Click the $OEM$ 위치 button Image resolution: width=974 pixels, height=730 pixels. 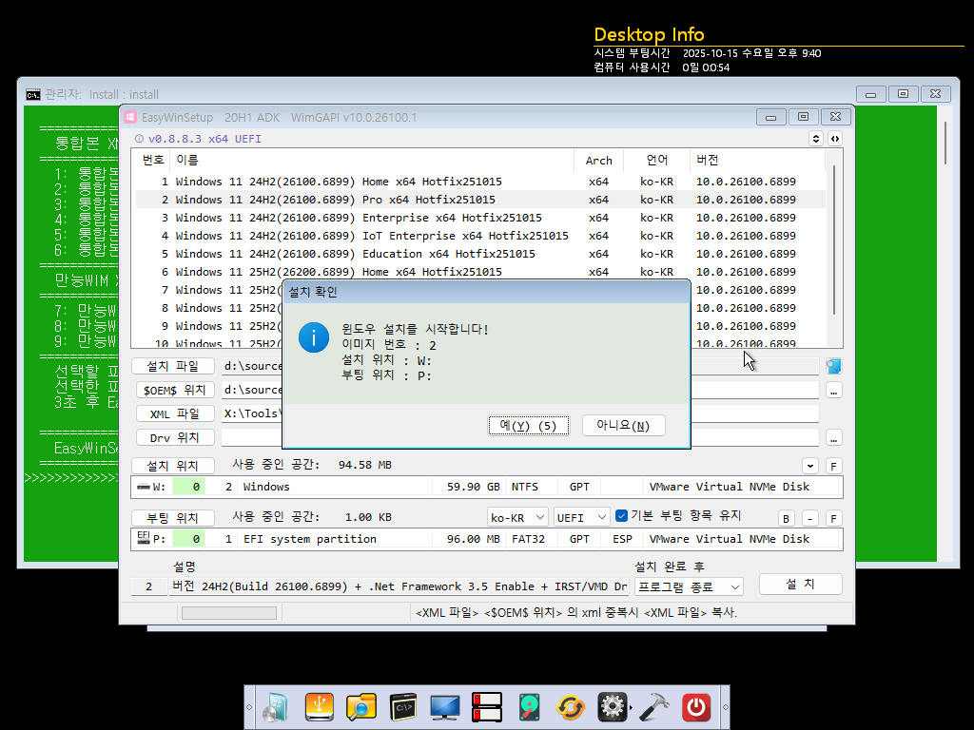[175, 390]
